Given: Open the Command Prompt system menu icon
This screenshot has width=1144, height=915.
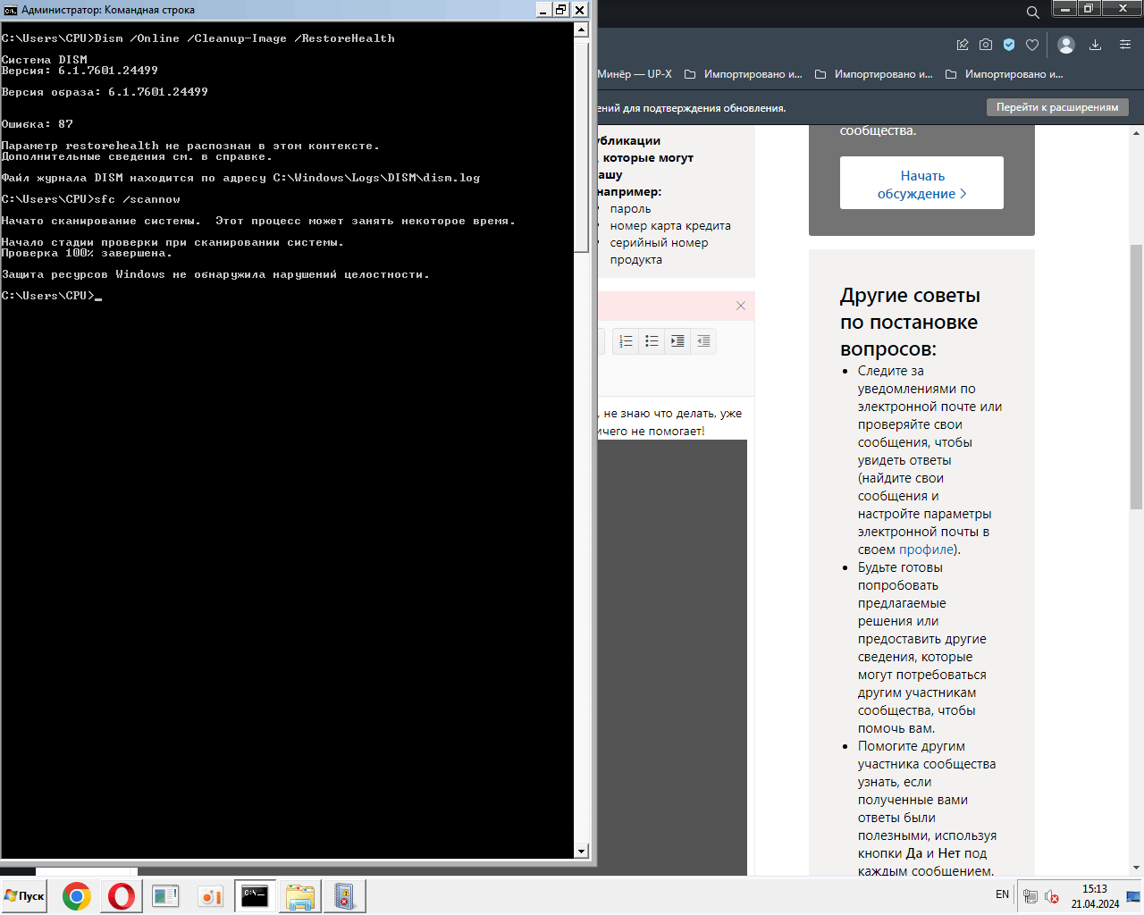Looking at the screenshot, I should click(10, 10).
